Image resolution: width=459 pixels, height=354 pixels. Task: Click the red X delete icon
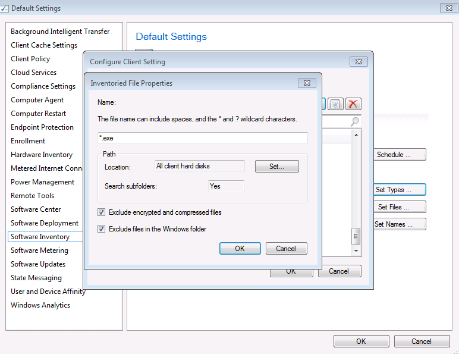coord(354,104)
